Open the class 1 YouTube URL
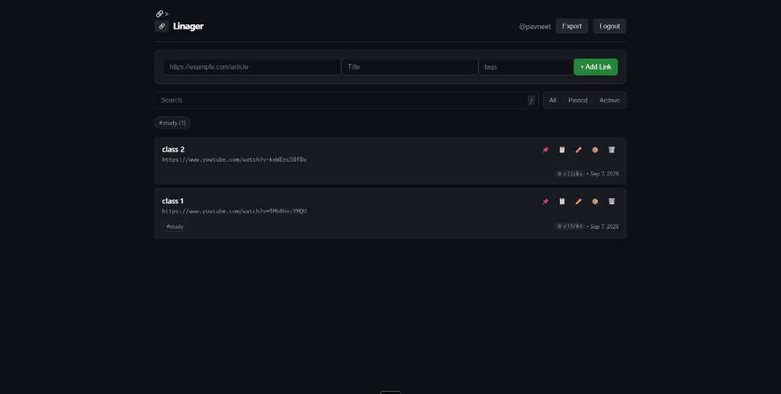 (234, 211)
